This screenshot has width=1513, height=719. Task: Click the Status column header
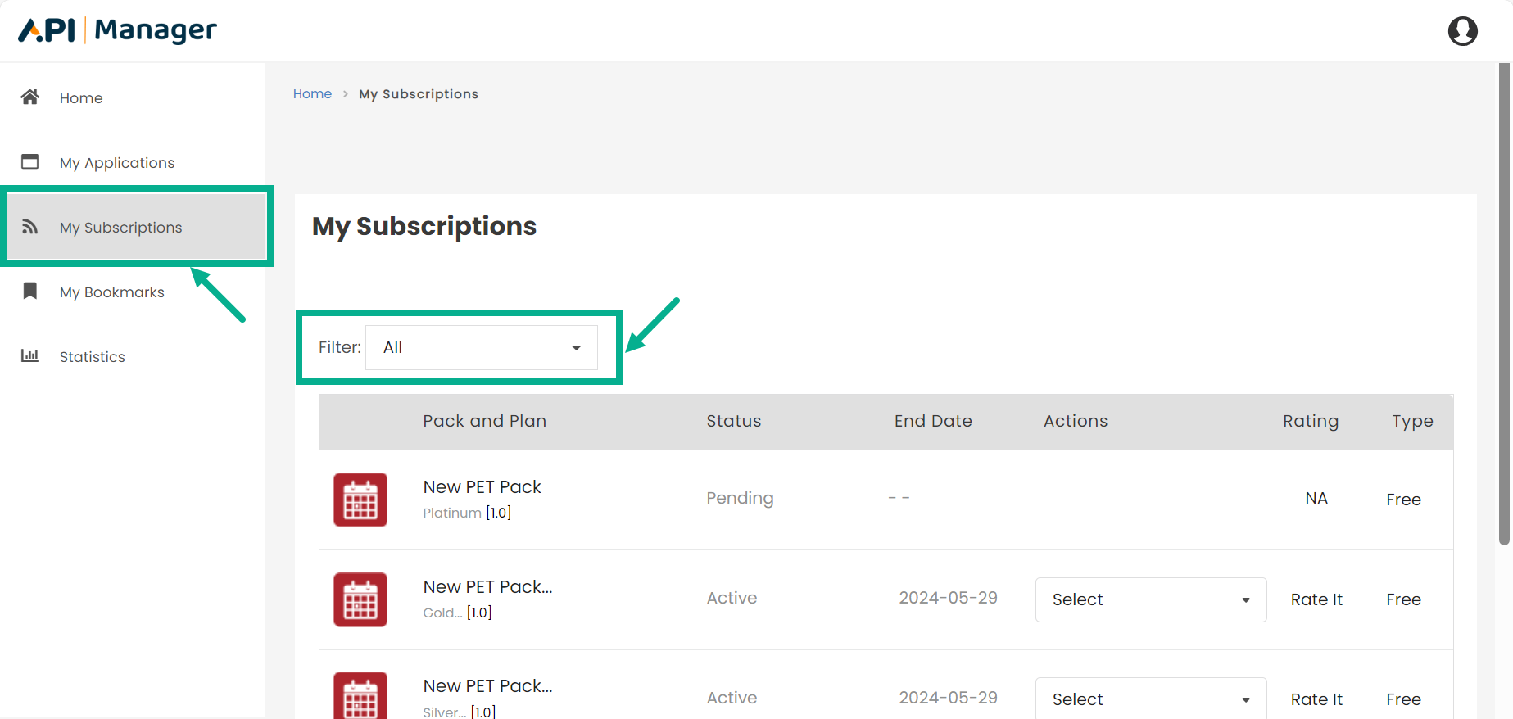[733, 421]
